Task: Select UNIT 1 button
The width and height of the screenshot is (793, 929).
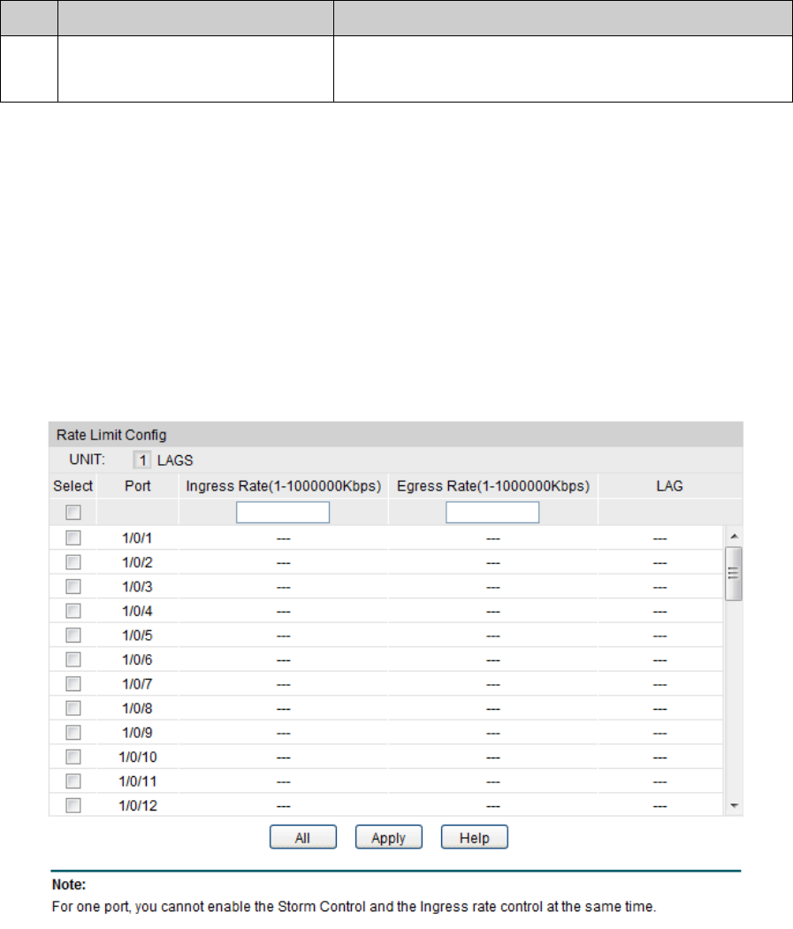Action: pos(142,461)
